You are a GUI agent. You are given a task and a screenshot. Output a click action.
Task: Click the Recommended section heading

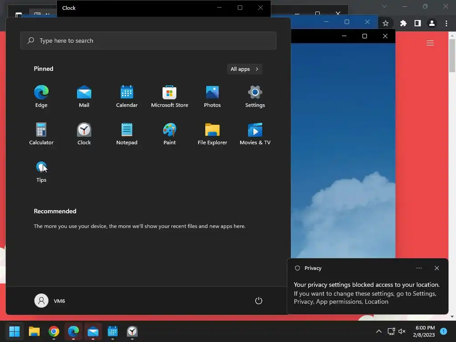pyautogui.click(x=55, y=211)
